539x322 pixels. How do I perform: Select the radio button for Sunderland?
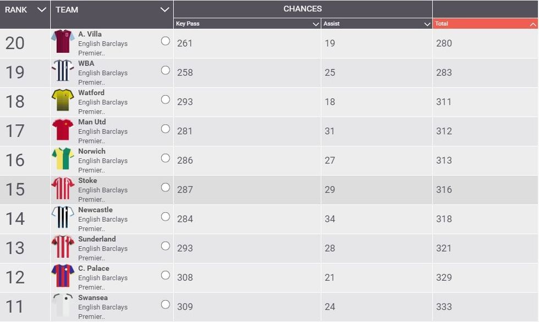point(166,246)
